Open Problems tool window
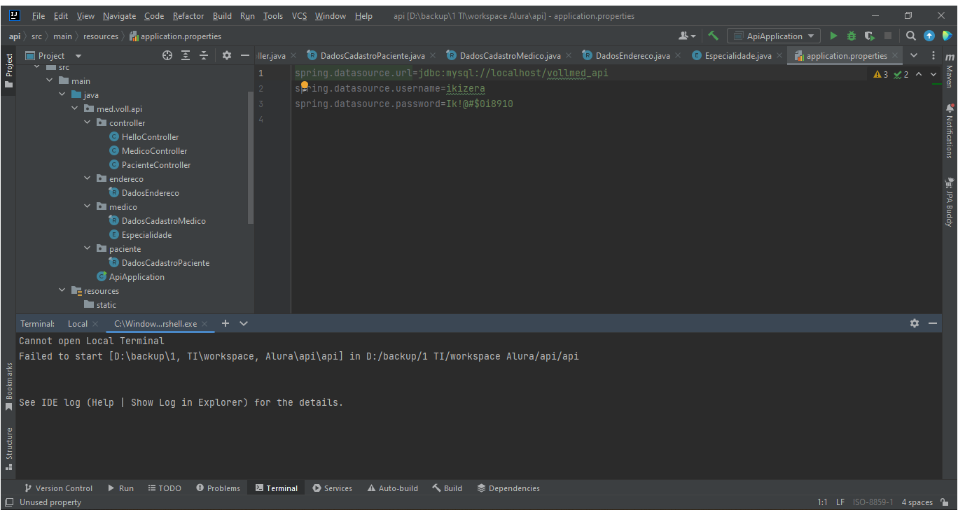This screenshot has width=958, height=510. click(x=218, y=488)
